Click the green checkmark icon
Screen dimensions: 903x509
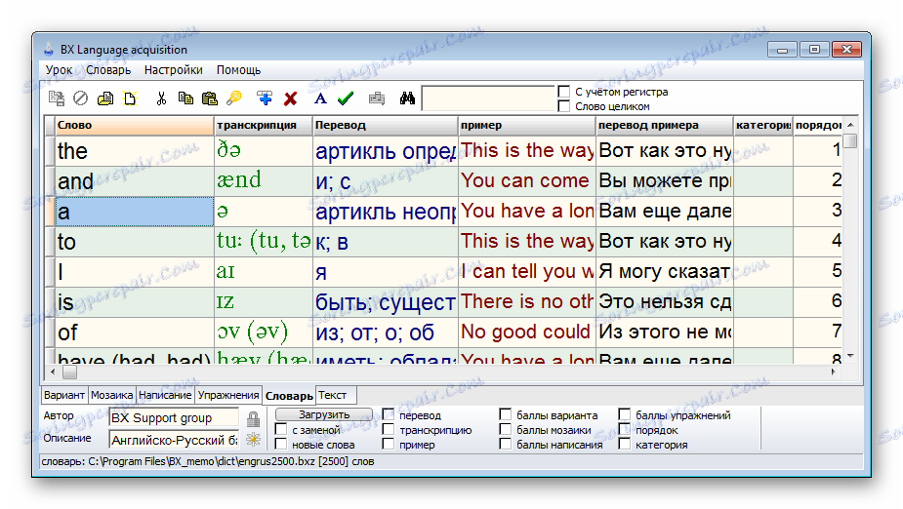click(x=345, y=98)
